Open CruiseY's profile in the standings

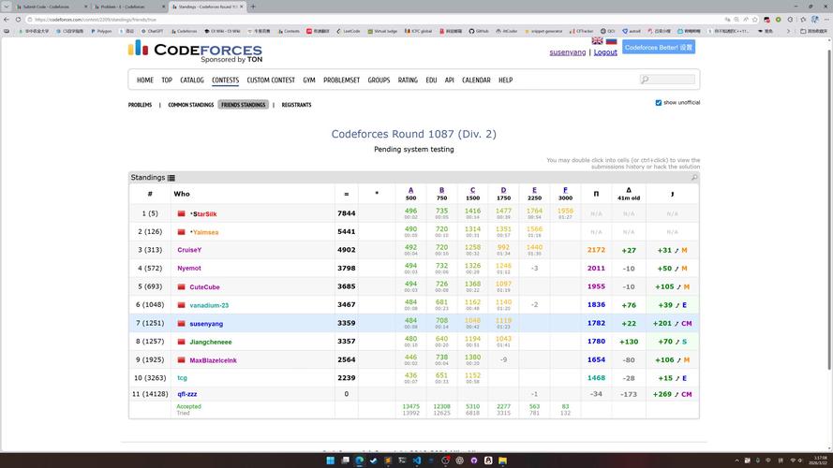point(189,250)
